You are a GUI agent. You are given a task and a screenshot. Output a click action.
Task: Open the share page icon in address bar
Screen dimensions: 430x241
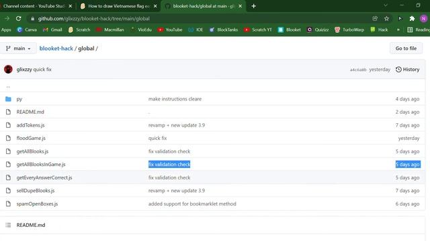375,19
